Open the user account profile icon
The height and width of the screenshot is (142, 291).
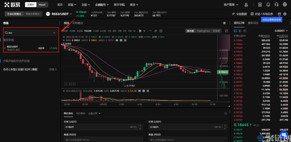pyautogui.click(x=246, y=5)
